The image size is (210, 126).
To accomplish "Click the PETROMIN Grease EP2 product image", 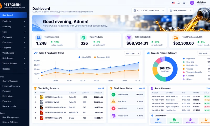I will coord(42,118).
